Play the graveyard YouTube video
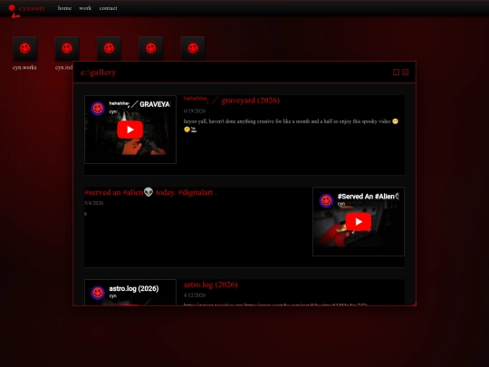This screenshot has height=367, width=489. point(130,130)
